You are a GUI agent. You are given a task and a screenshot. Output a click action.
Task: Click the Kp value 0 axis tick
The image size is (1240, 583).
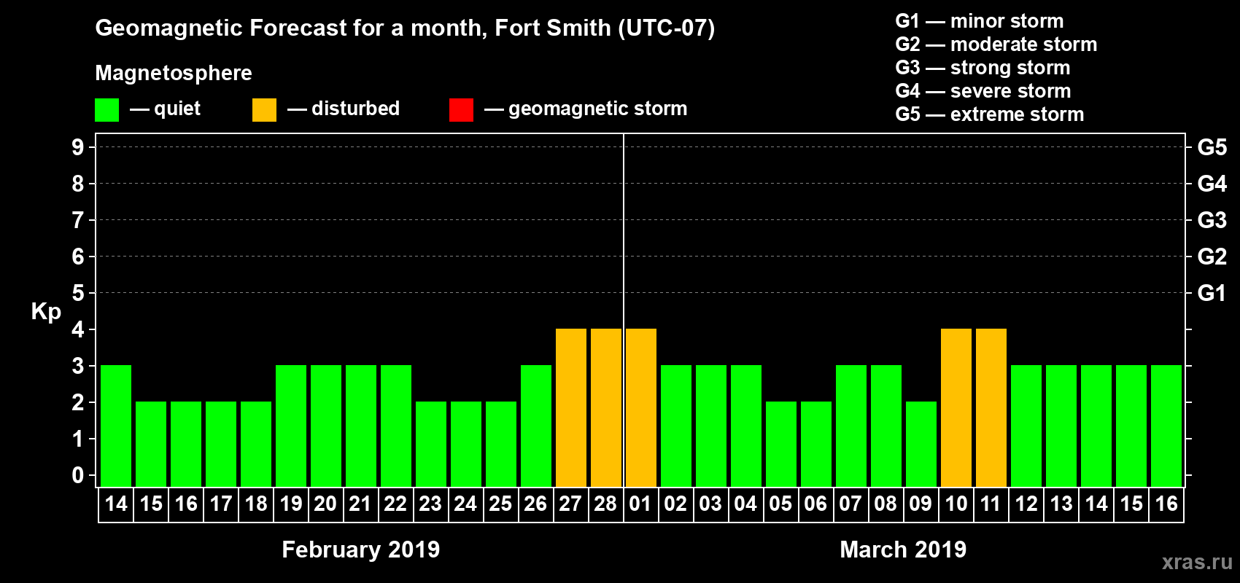[x=78, y=475]
